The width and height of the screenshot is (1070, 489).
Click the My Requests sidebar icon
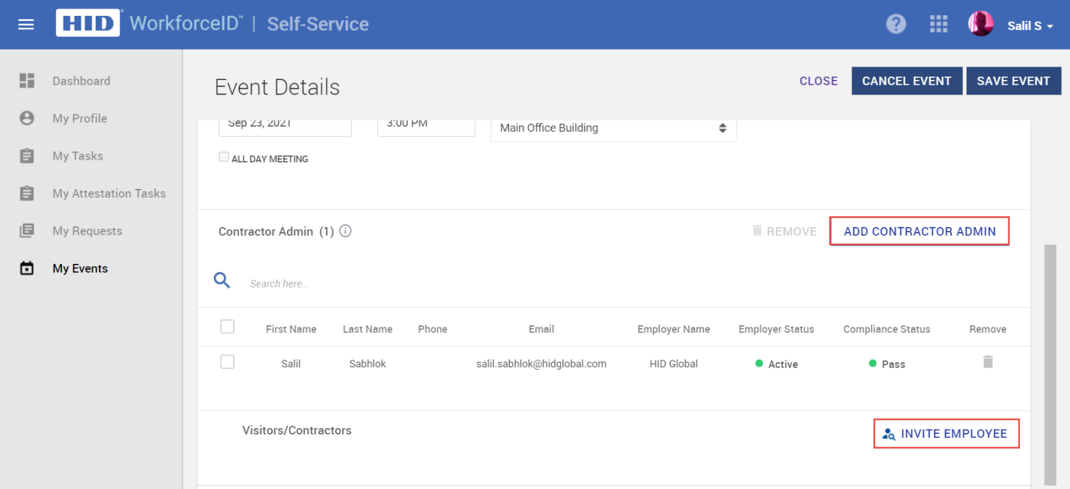click(27, 230)
